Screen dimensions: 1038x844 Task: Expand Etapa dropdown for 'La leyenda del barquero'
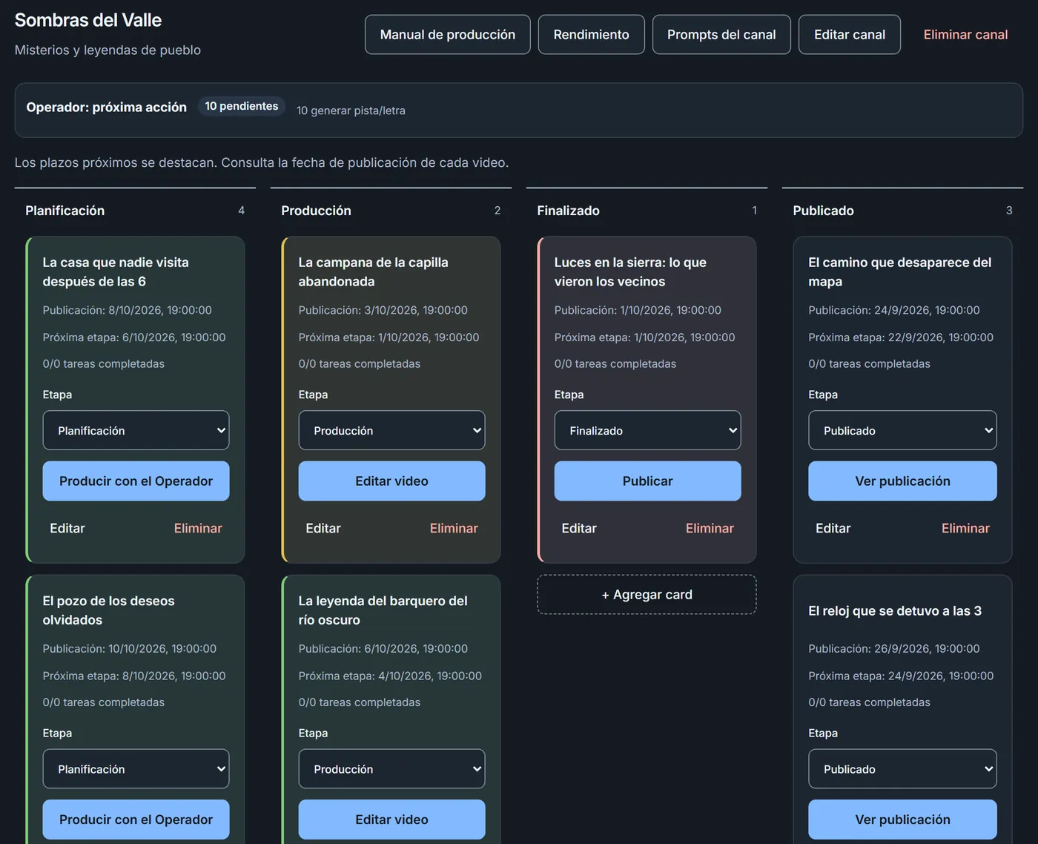pyautogui.click(x=391, y=769)
